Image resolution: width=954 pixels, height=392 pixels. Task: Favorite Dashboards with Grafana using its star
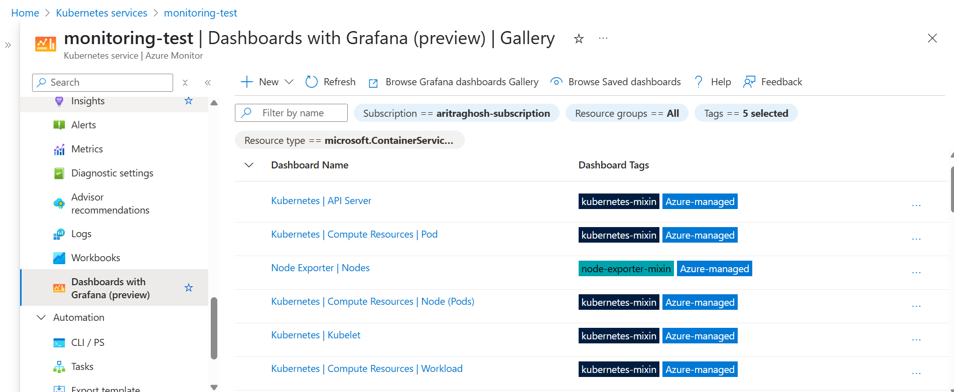(189, 288)
